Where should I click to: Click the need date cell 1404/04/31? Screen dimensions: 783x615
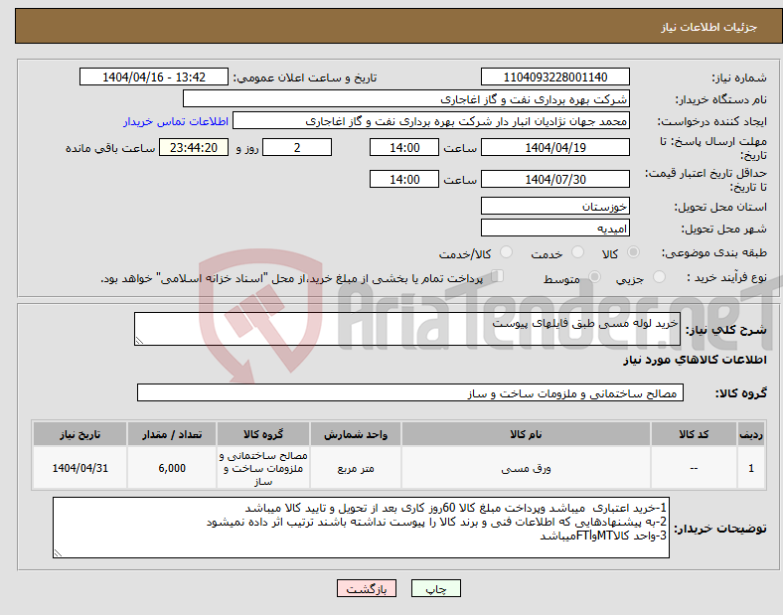point(79,468)
